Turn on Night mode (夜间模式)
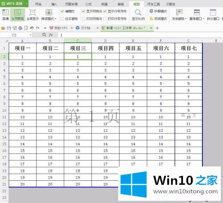223x203 pixels. (158, 19)
